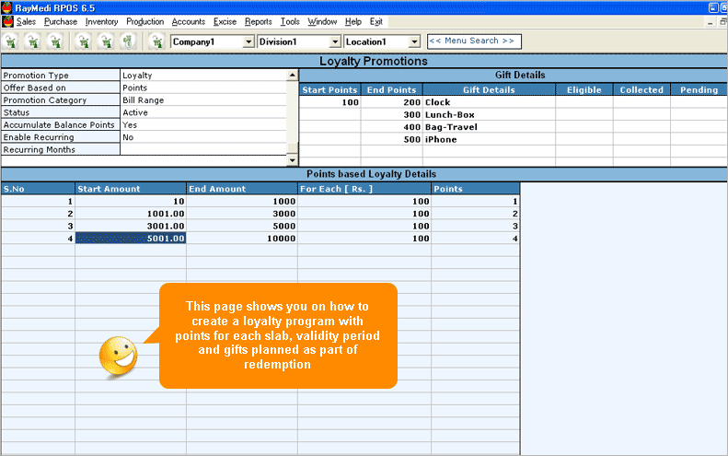The image size is (728, 456).
Task: Select the highlighted 5001.00 Start Amount cell
Action: point(131,238)
